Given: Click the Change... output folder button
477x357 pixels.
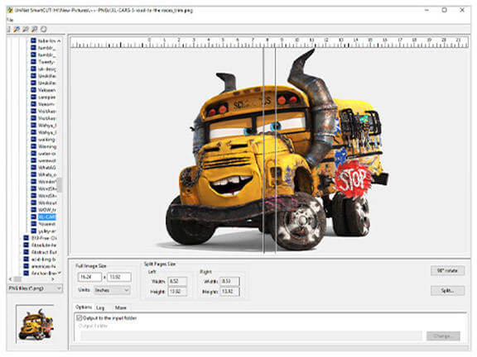Looking at the screenshot, I should click(443, 336).
